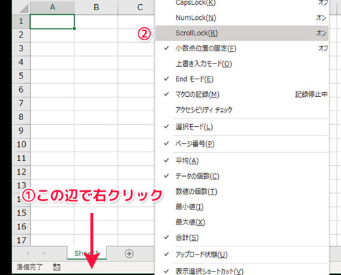Click the macro record icon in status bar
341x275 pixels.
[x=57, y=267]
